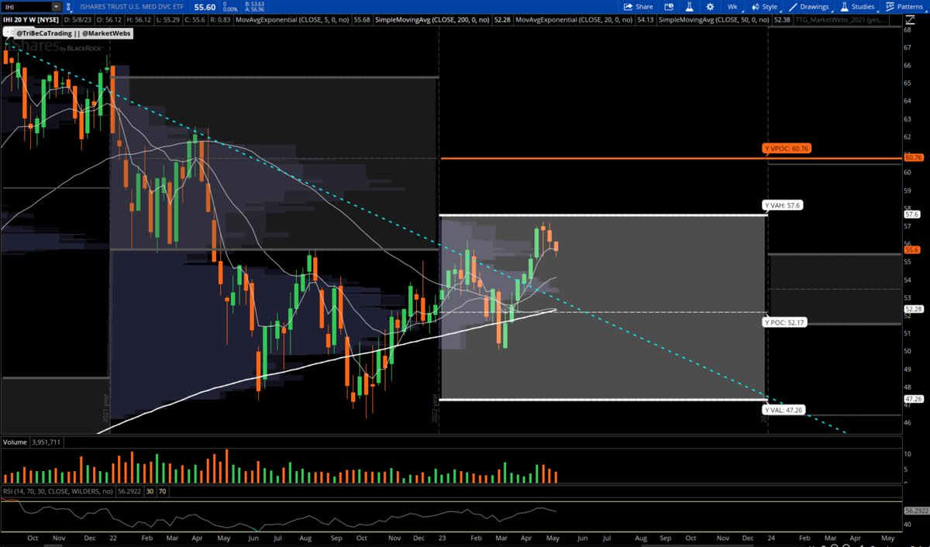The image size is (930, 547).
Task: Open the Wk timeframe dropdown
Action: [734, 7]
